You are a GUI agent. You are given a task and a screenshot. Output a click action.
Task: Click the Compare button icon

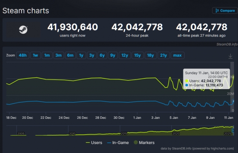tap(217, 11)
